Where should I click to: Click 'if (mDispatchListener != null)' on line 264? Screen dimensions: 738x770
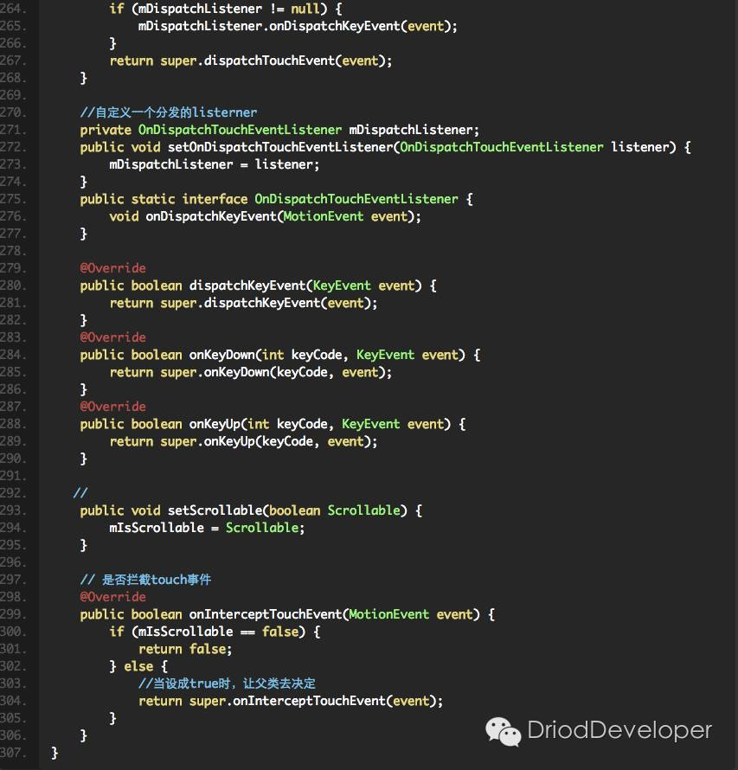click(218, 9)
